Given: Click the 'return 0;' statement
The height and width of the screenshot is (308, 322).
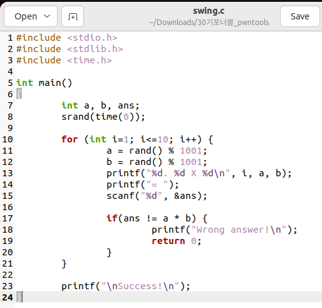Looking at the screenshot, I should click(177, 241).
